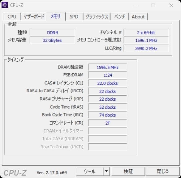Click the tRCD 22 clocks value

tap(108, 91)
